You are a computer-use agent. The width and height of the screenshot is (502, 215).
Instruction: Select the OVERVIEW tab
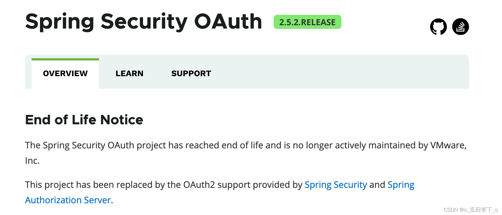[65, 73]
